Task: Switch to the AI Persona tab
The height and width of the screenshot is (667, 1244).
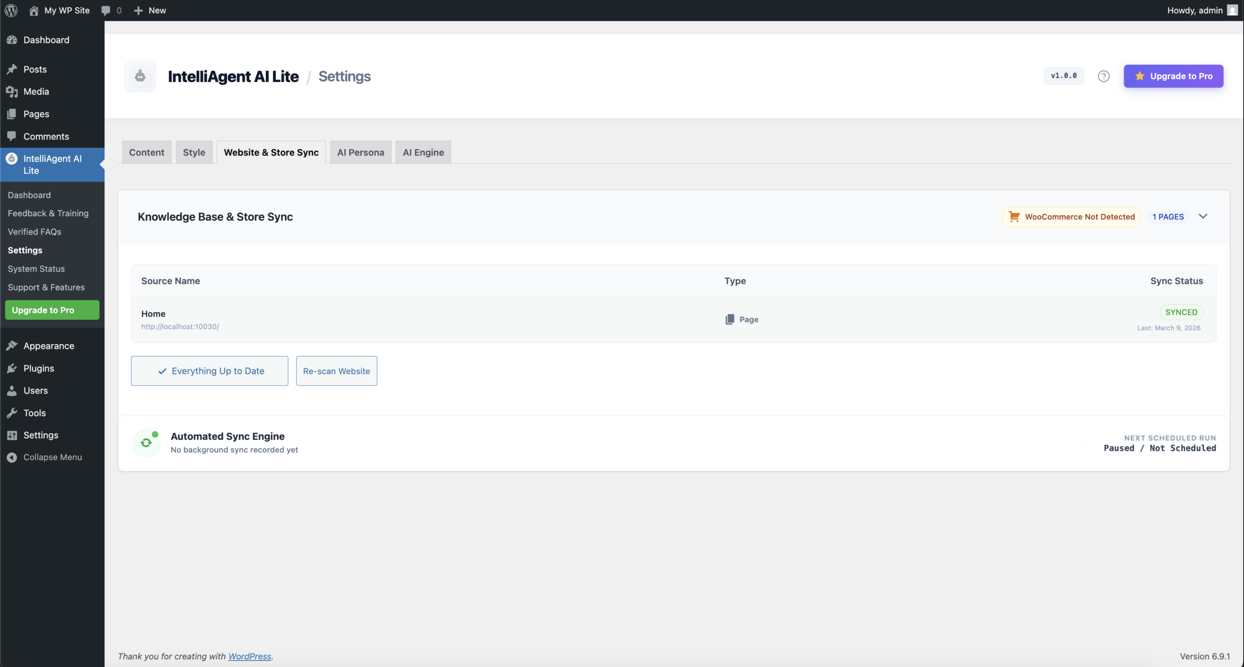Action: (360, 152)
